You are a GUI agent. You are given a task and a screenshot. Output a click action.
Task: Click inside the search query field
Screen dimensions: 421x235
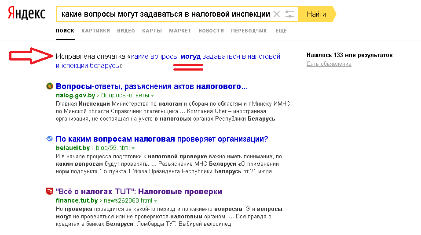pos(165,14)
